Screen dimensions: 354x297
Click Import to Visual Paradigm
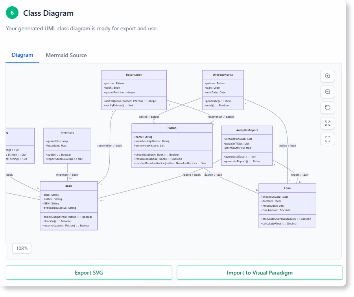pyautogui.click(x=260, y=272)
